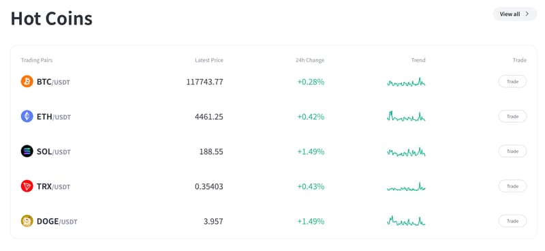Click the Ethereum coin icon

tap(27, 116)
